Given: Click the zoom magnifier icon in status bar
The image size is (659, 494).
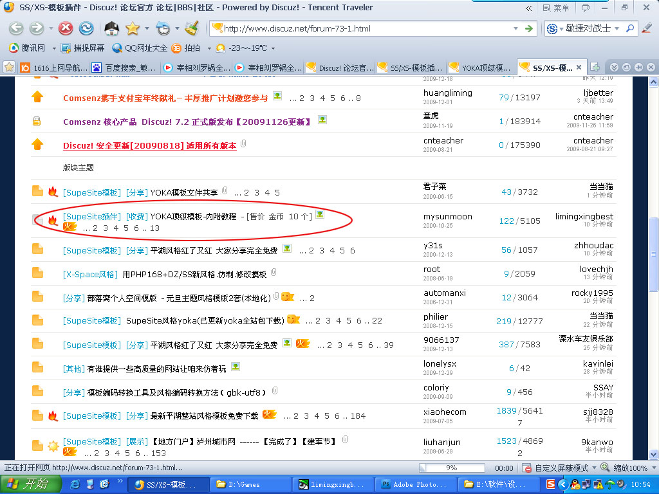Looking at the screenshot, I should (x=605, y=467).
